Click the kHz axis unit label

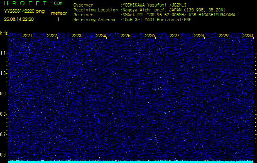pyautogui.click(x=4, y=33)
